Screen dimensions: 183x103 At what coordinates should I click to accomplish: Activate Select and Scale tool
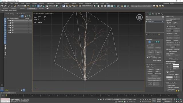tap(44, 6)
